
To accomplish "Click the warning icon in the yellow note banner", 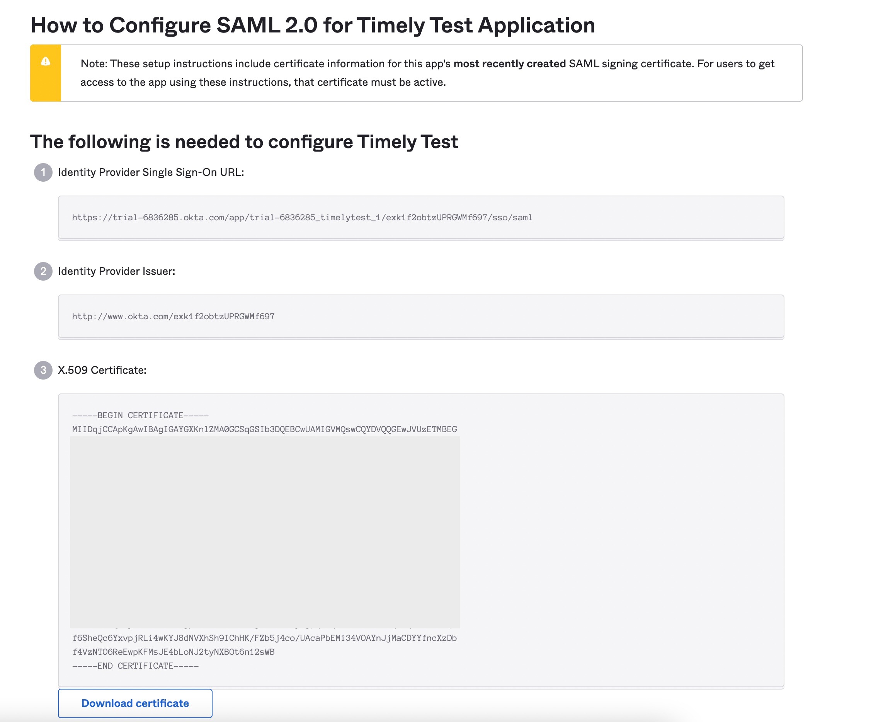I will [46, 61].
